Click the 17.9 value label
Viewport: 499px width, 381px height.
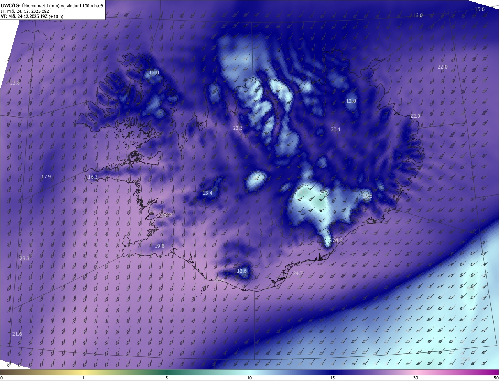[46, 176]
